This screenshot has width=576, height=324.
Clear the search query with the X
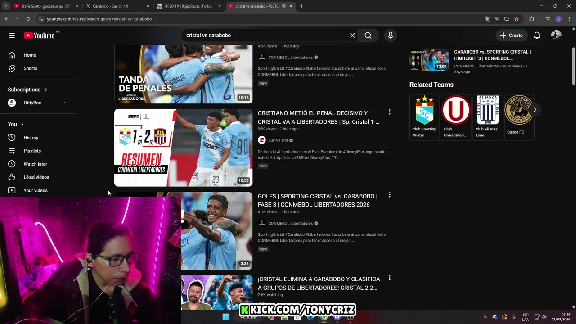(x=352, y=36)
